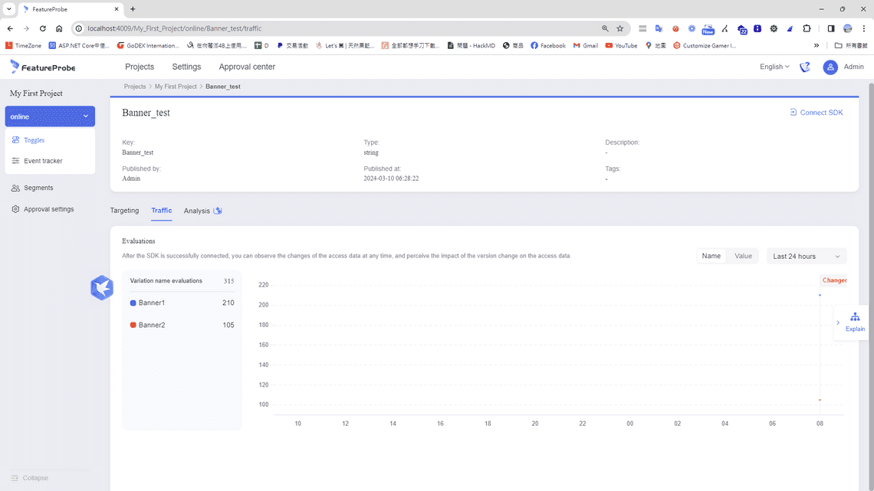Click the Connect SDK link
The image size is (874, 491).
816,113
